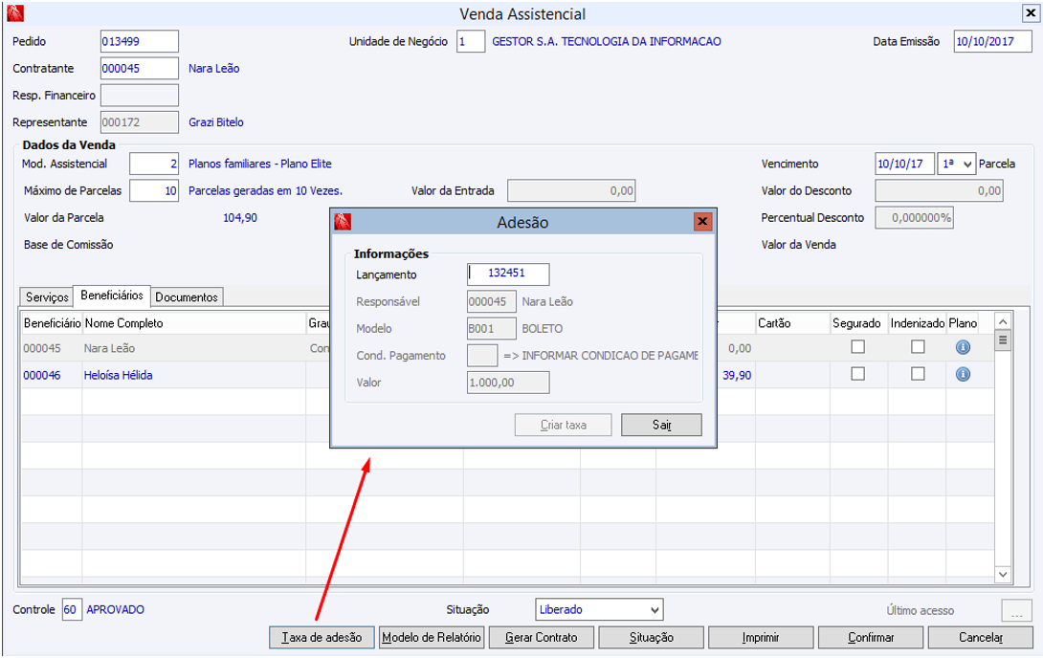Click the Contratante code field
Viewport: 1043px width, 658px height.
(140, 68)
